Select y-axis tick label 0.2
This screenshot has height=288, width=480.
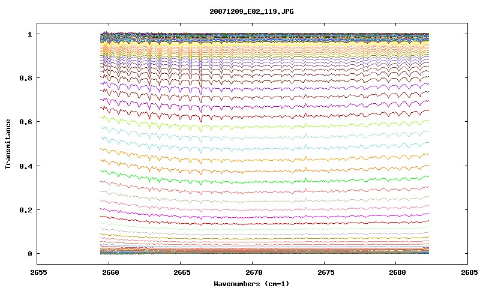pos(26,210)
